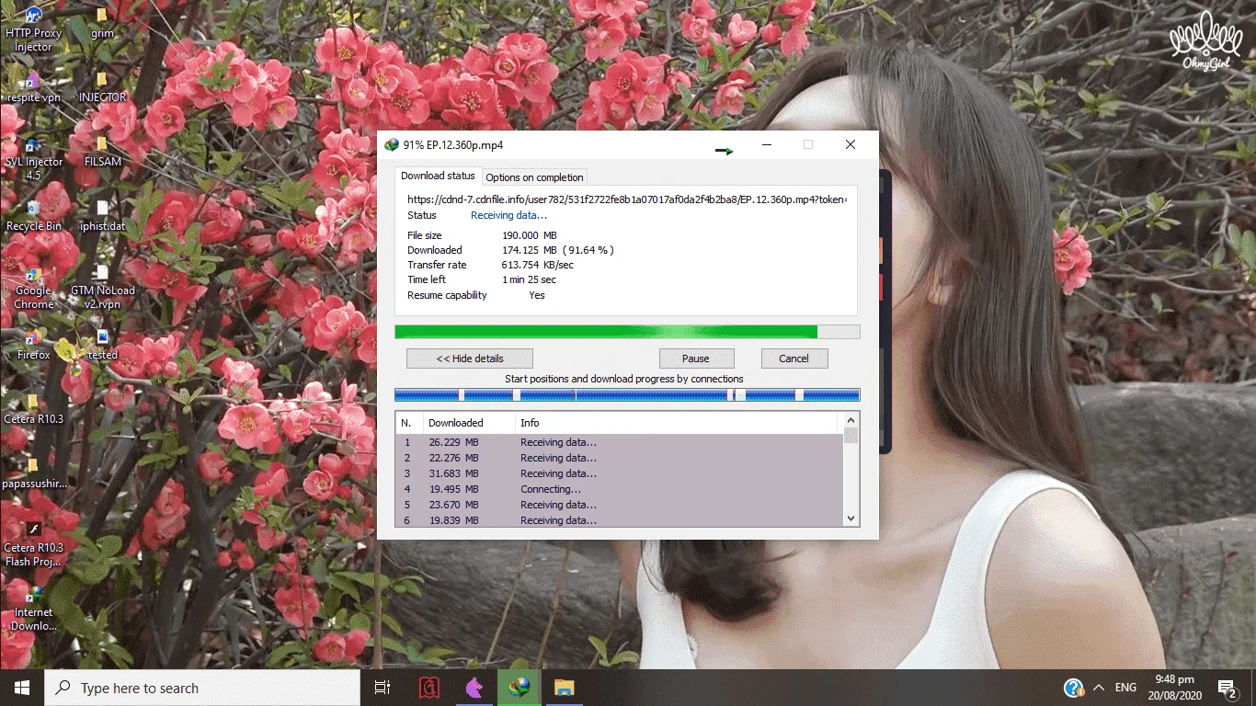Open the INJECTOR folder icon
This screenshot has width=1256, height=706.
coord(102,86)
